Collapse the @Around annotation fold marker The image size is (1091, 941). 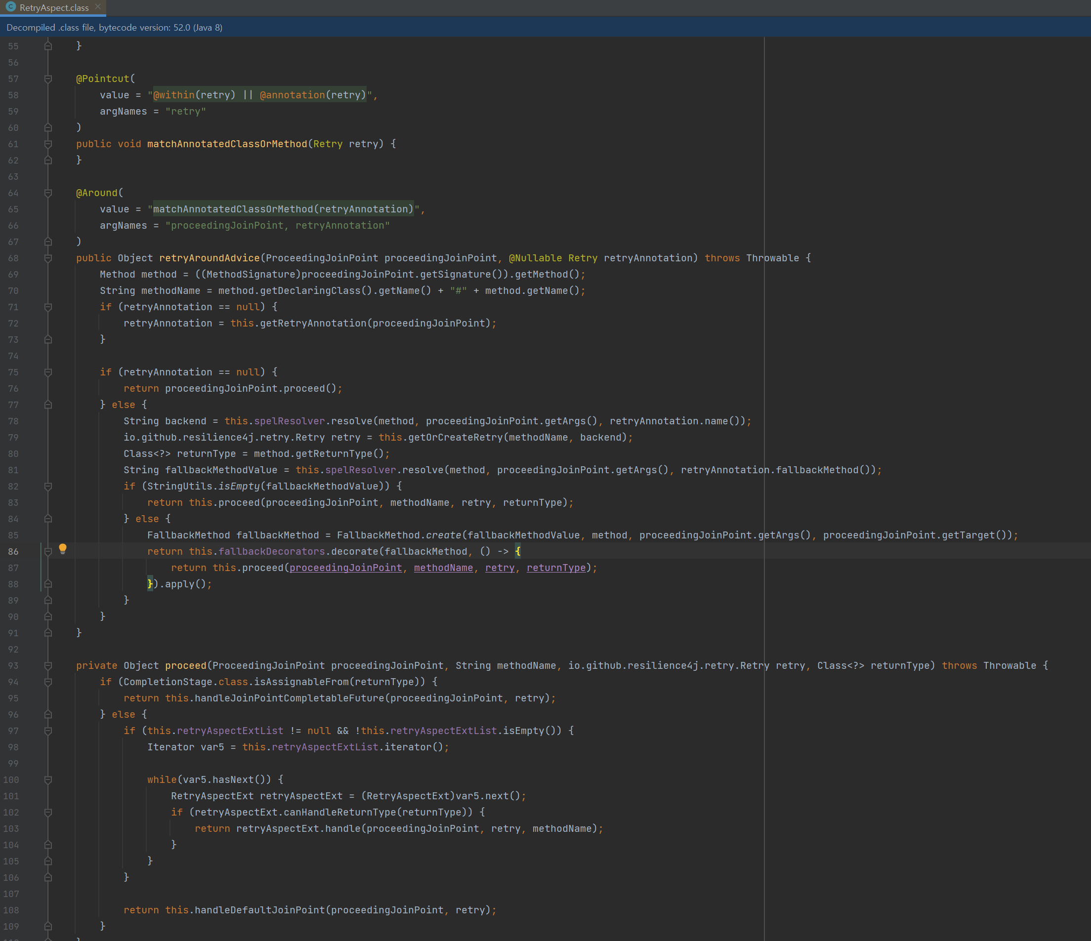(x=48, y=193)
